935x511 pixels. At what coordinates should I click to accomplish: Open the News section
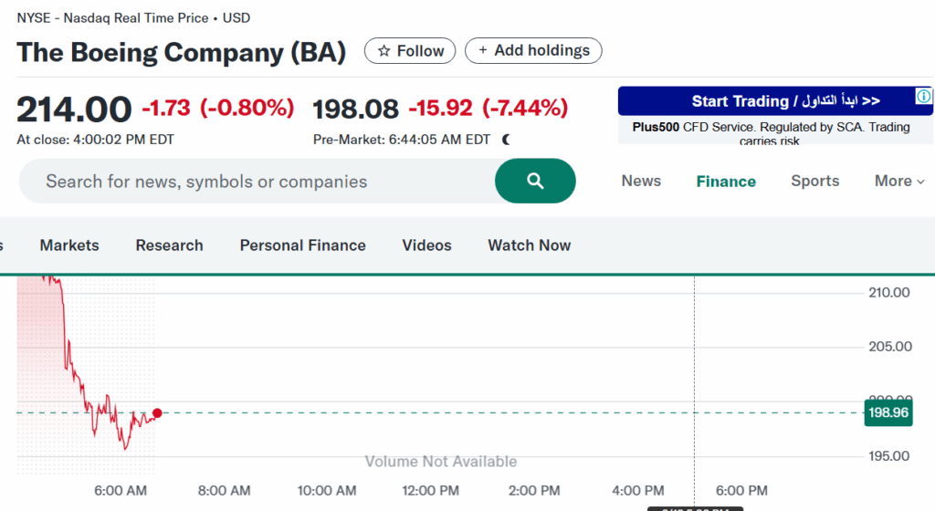pyautogui.click(x=641, y=181)
